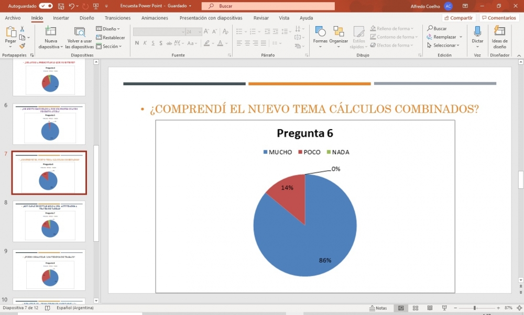Toggle bulleted list
This screenshot has height=315, width=524.
pyautogui.click(x=239, y=31)
